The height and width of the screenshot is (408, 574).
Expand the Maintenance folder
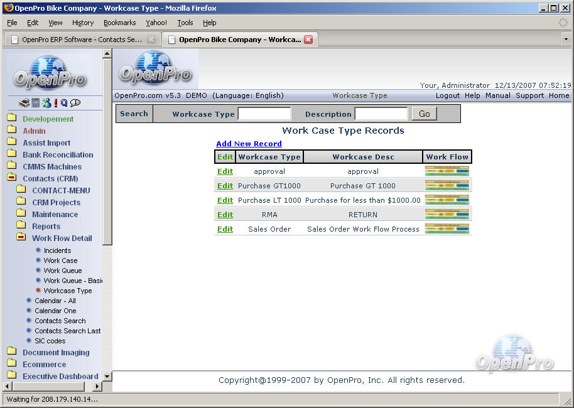(21, 213)
